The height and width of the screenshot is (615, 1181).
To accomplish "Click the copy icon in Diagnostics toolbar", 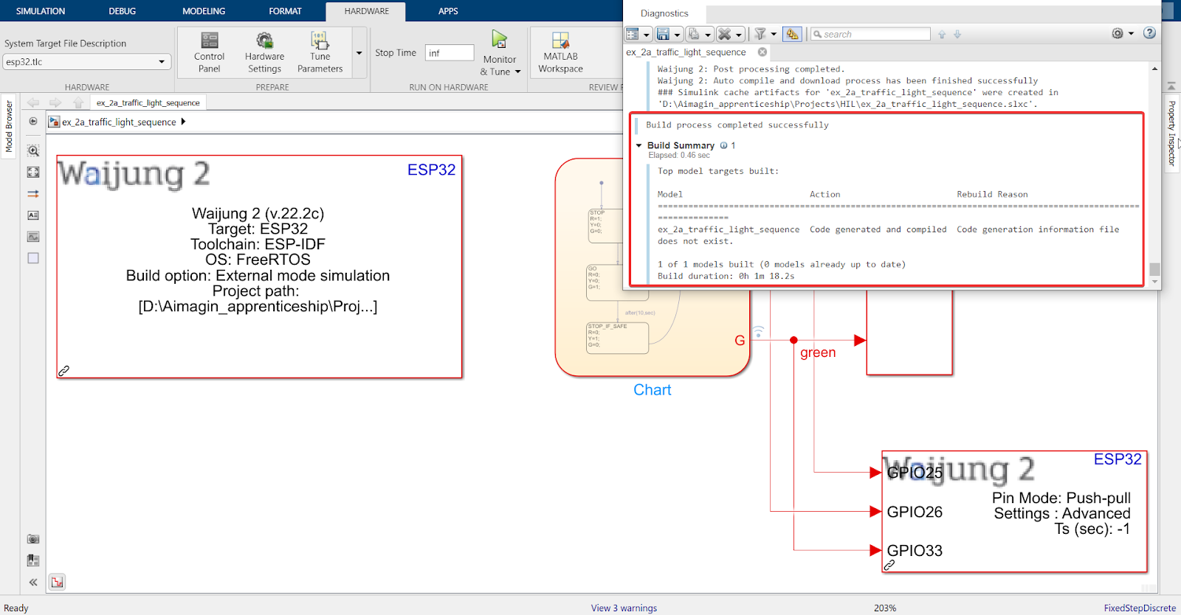I will (694, 34).
